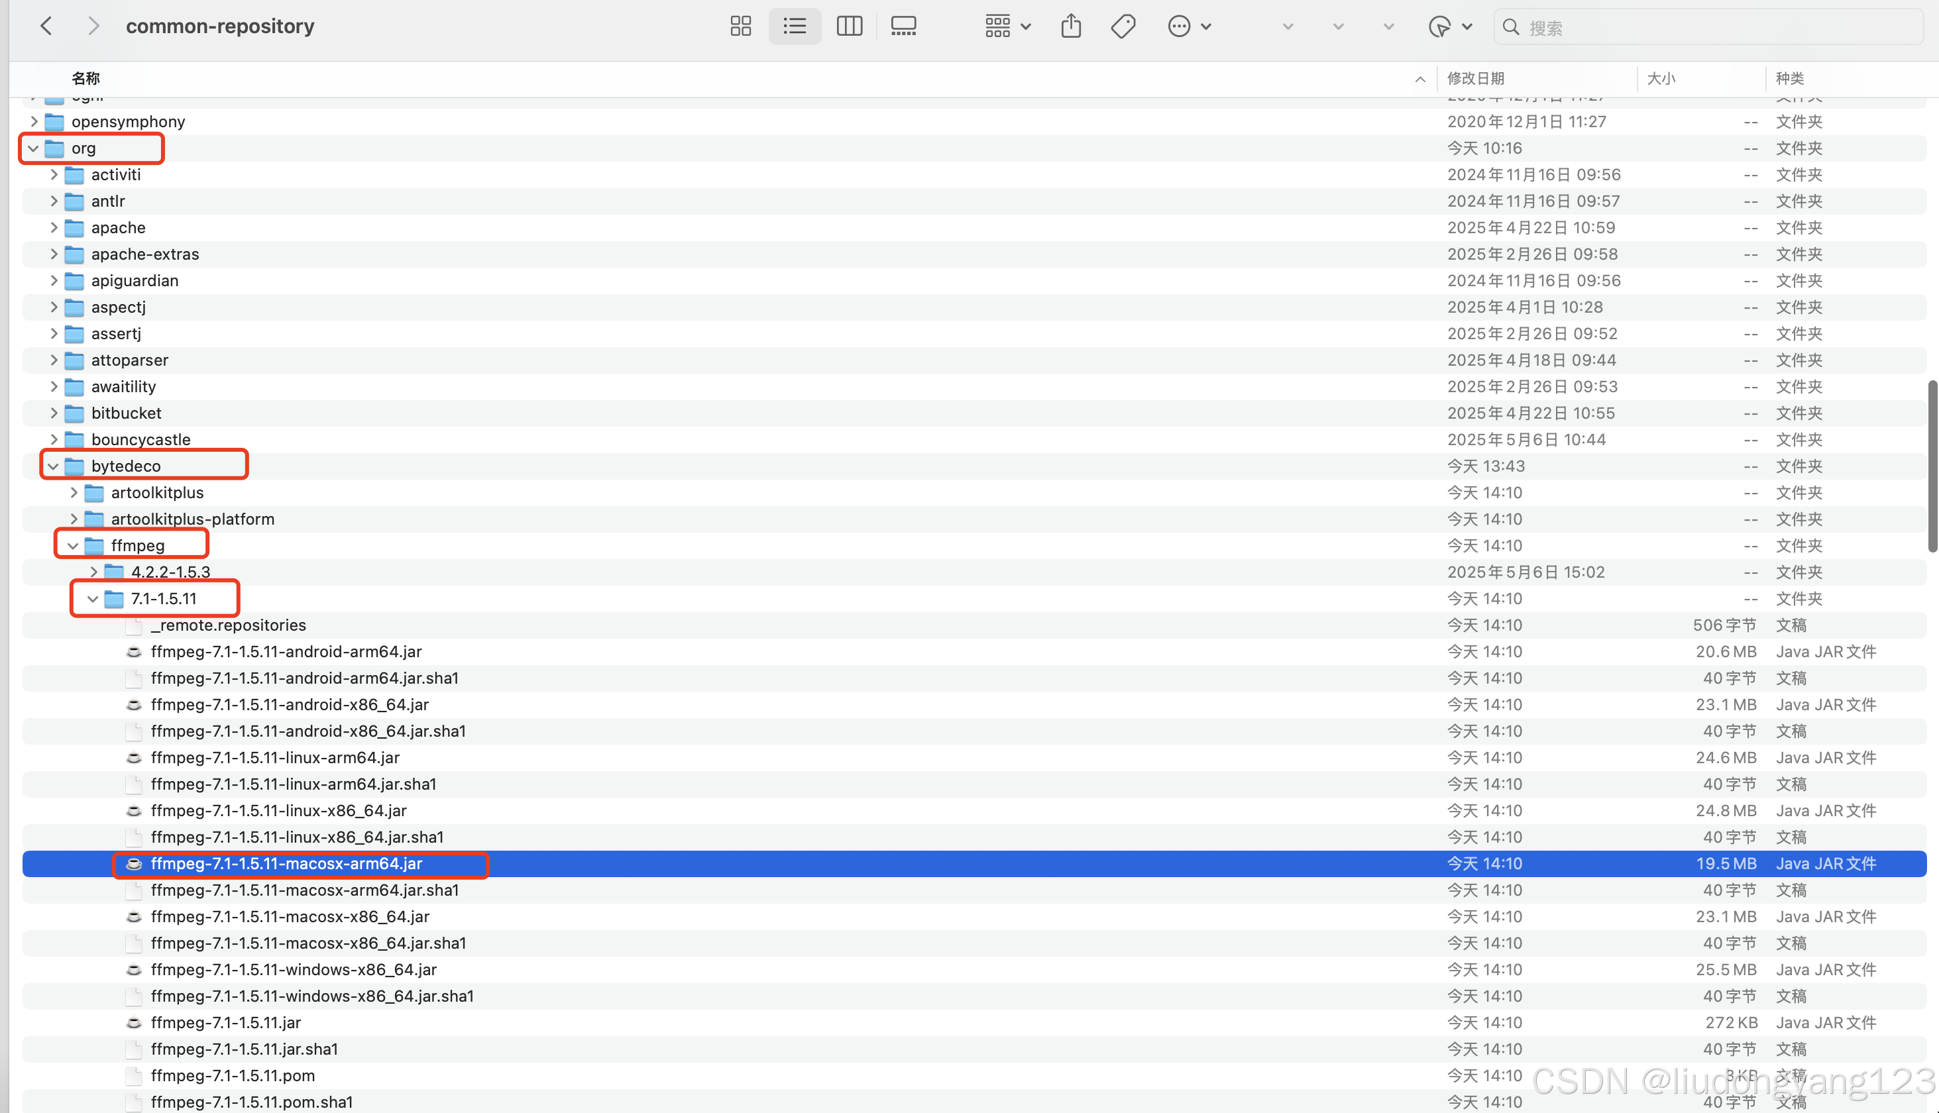The height and width of the screenshot is (1113, 1939).
Task: Collapse the org folder
Action: (x=34, y=148)
